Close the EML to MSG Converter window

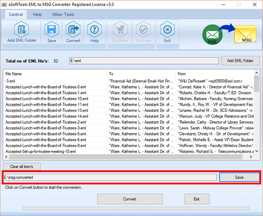pyautogui.click(x=255, y=4)
